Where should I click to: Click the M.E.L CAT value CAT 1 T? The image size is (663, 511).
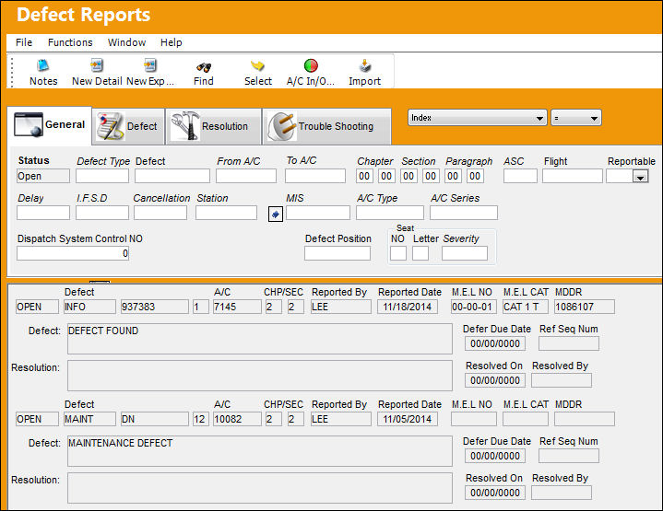tap(526, 307)
